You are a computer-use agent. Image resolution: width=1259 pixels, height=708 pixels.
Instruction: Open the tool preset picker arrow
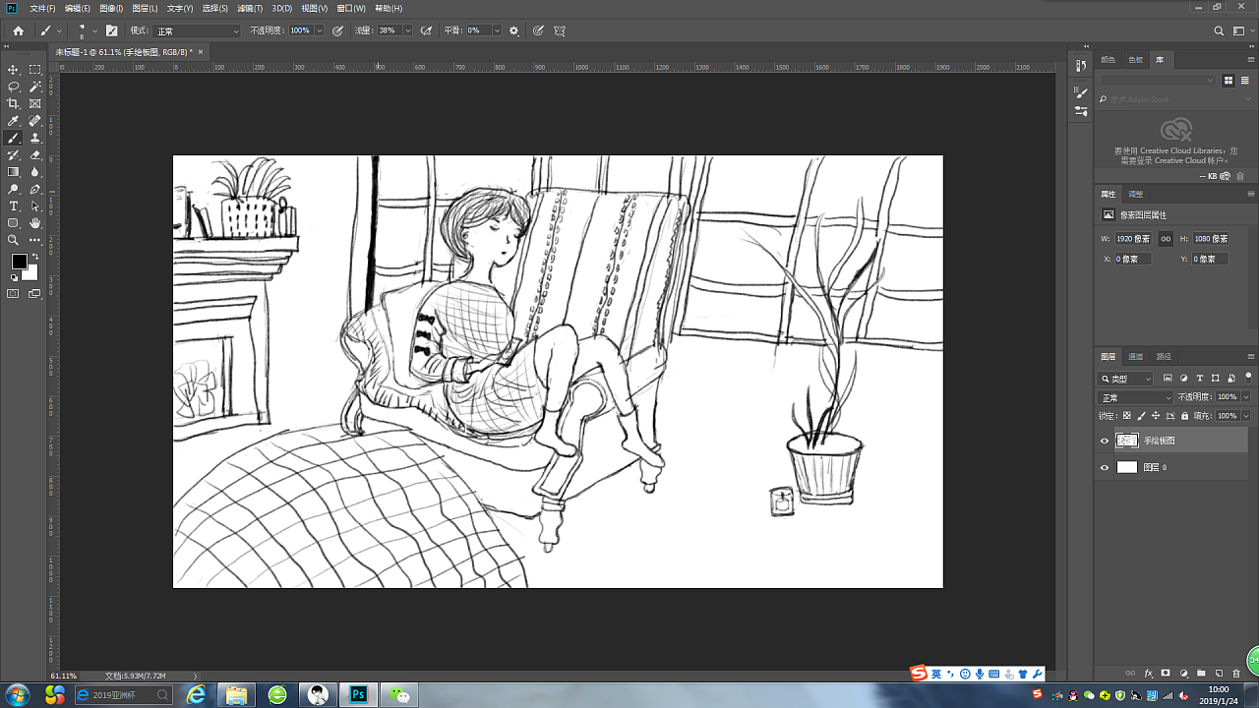pyautogui.click(x=59, y=30)
